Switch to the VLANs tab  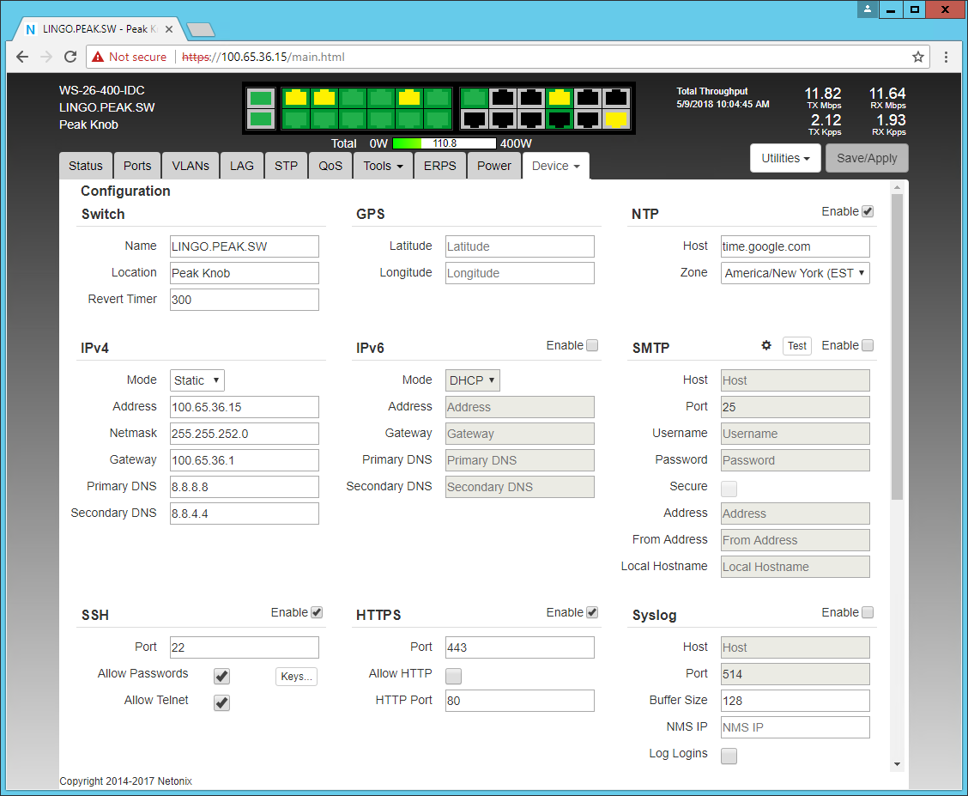point(191,166)
